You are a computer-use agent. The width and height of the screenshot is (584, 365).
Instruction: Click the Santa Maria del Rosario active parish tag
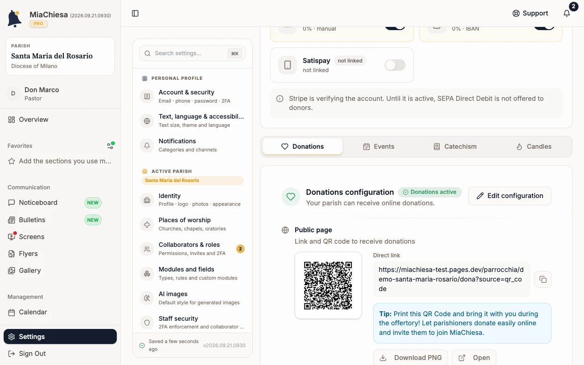coord(193,180)
